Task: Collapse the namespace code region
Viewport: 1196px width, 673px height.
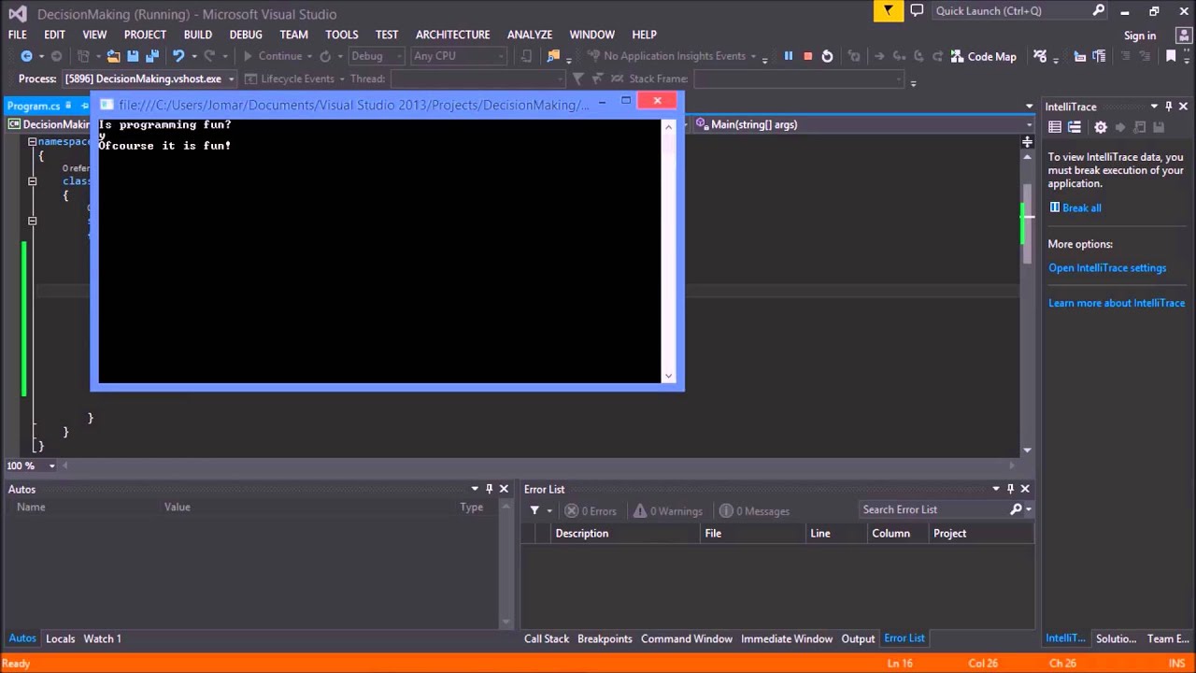Action: pyautogui.click(x=32, y=142)
